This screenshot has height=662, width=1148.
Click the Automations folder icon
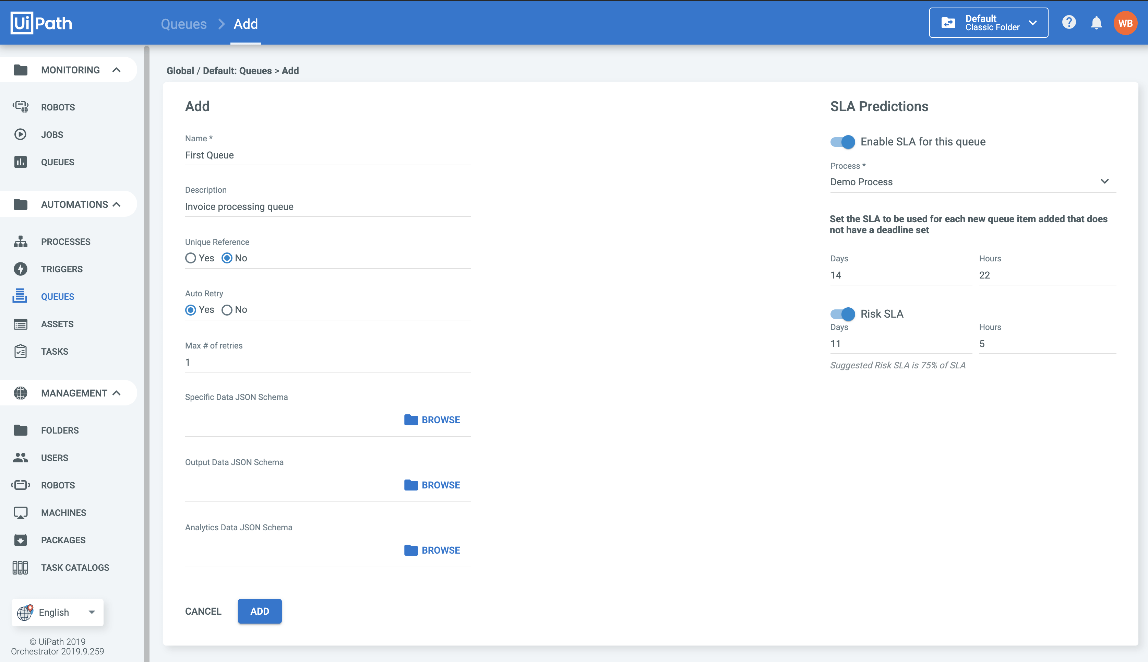pos(21,204)
